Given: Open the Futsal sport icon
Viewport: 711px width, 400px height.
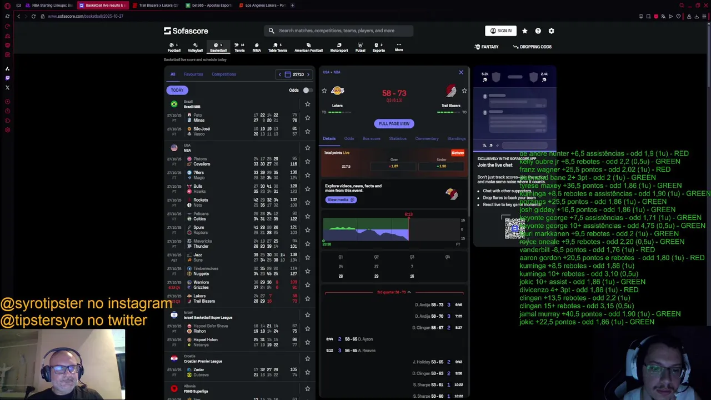Looking at the screenshot, I should point(360,47).
